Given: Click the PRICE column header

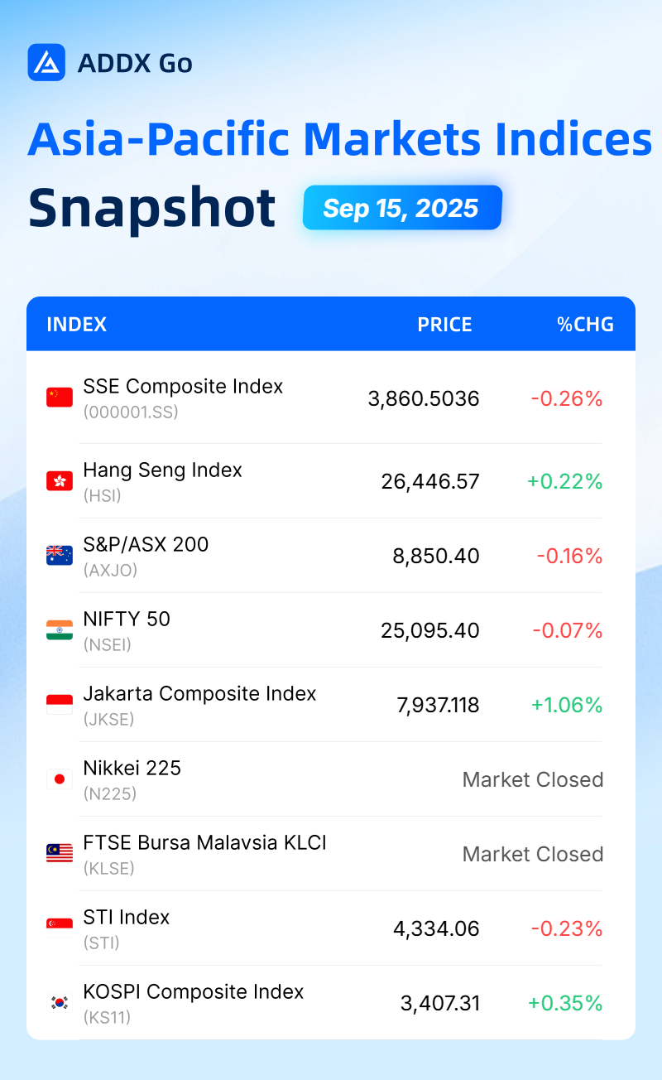Looking at the screenshot, I should pyautogui.click(x=444, y=324).
